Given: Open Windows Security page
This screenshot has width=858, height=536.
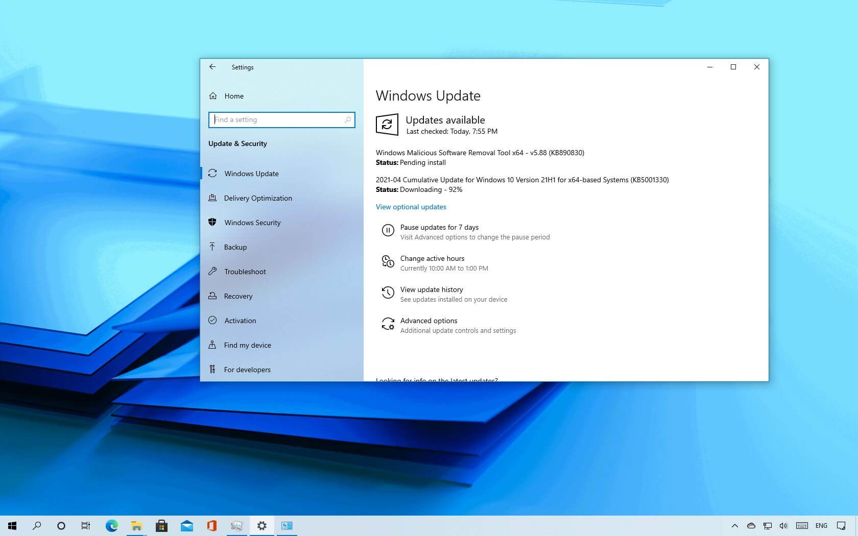Looking at the screenshot, I should coord(281,223).
